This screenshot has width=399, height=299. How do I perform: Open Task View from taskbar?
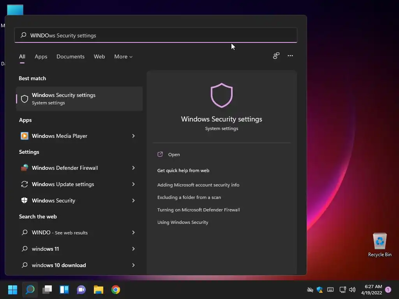click(x=47, y=290)
